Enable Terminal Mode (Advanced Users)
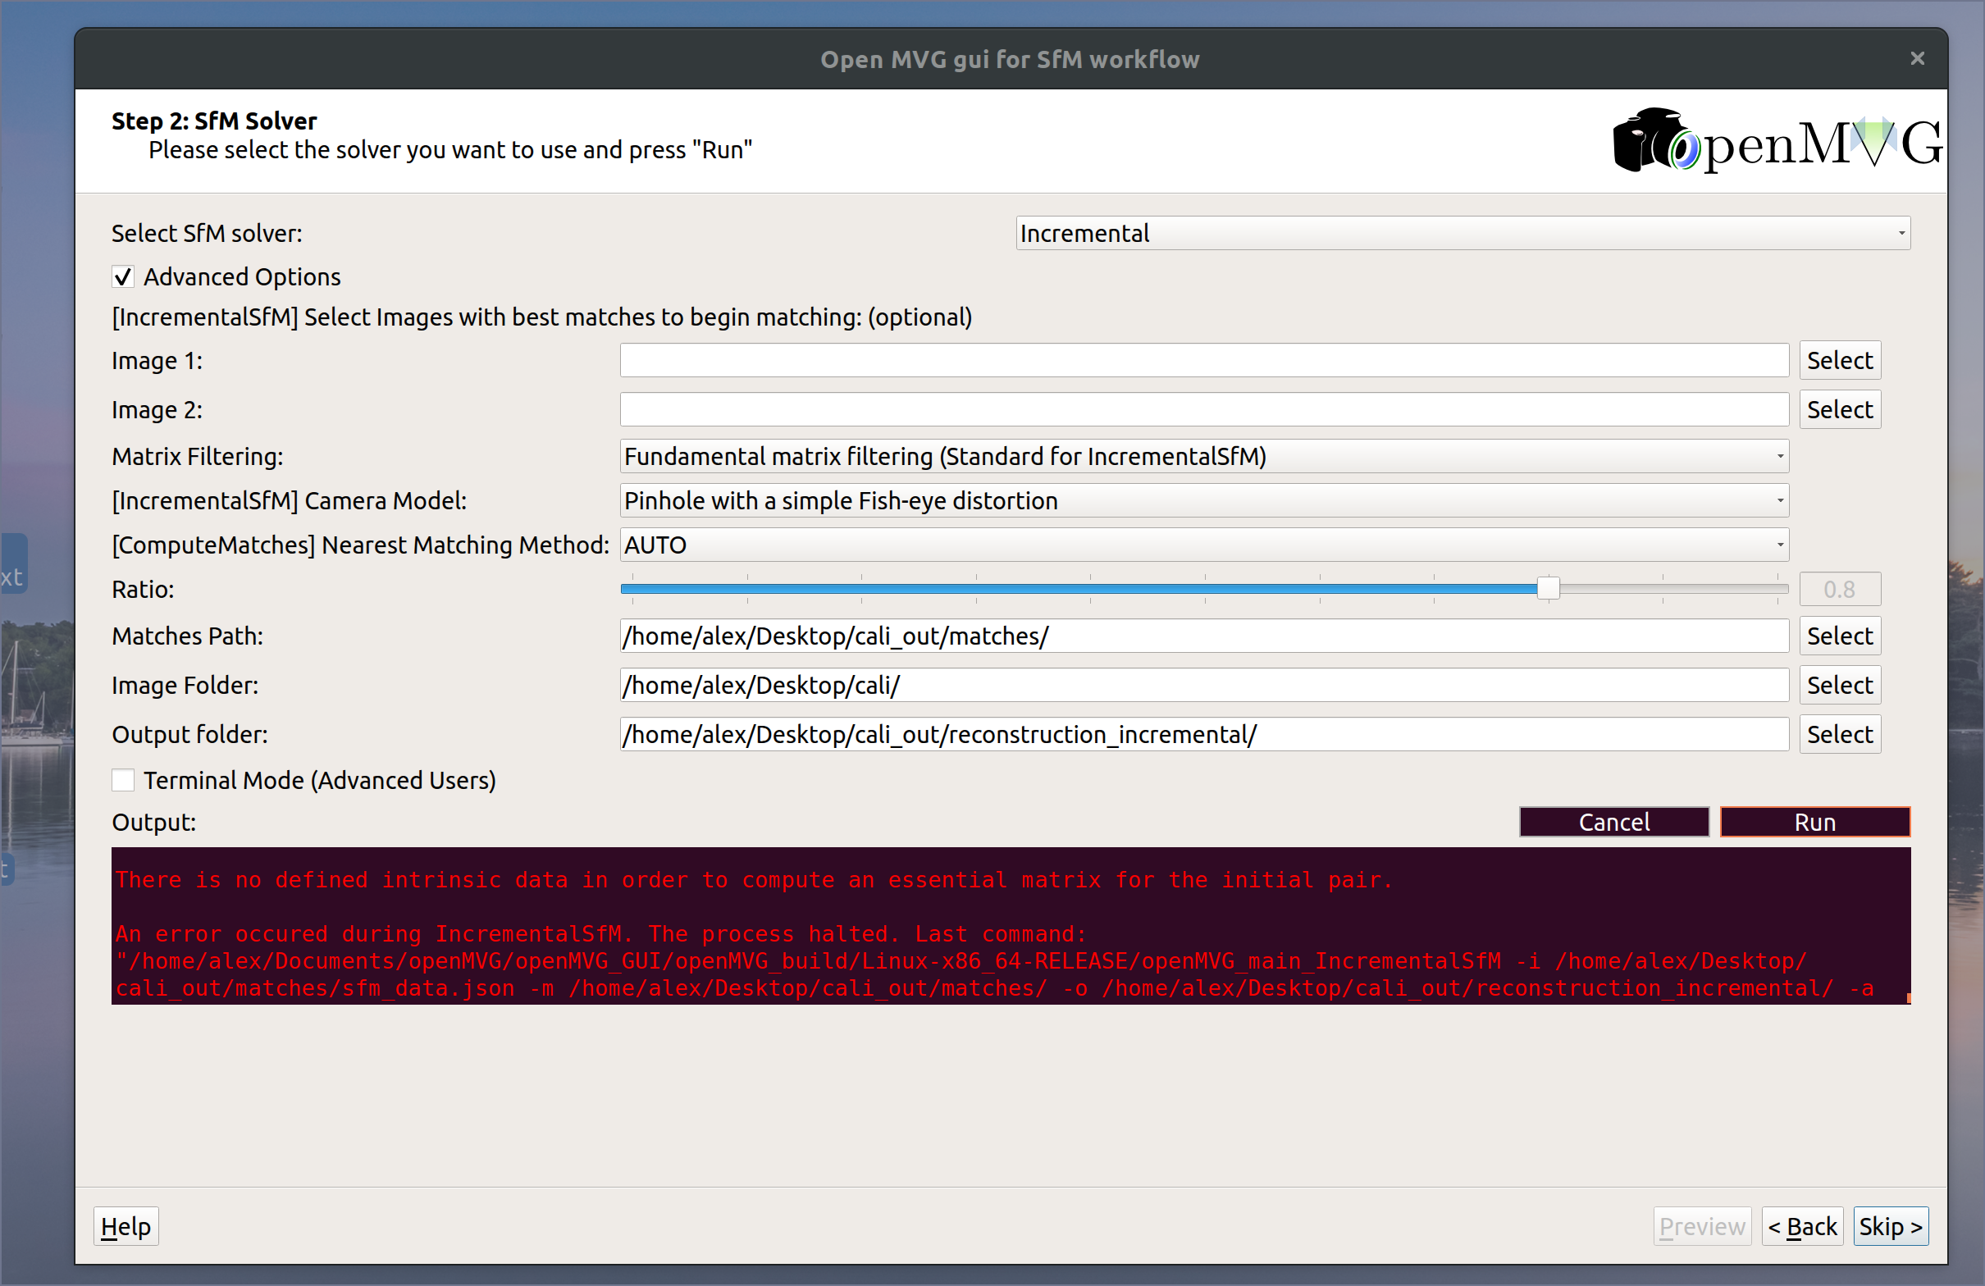 coord(123,781)
